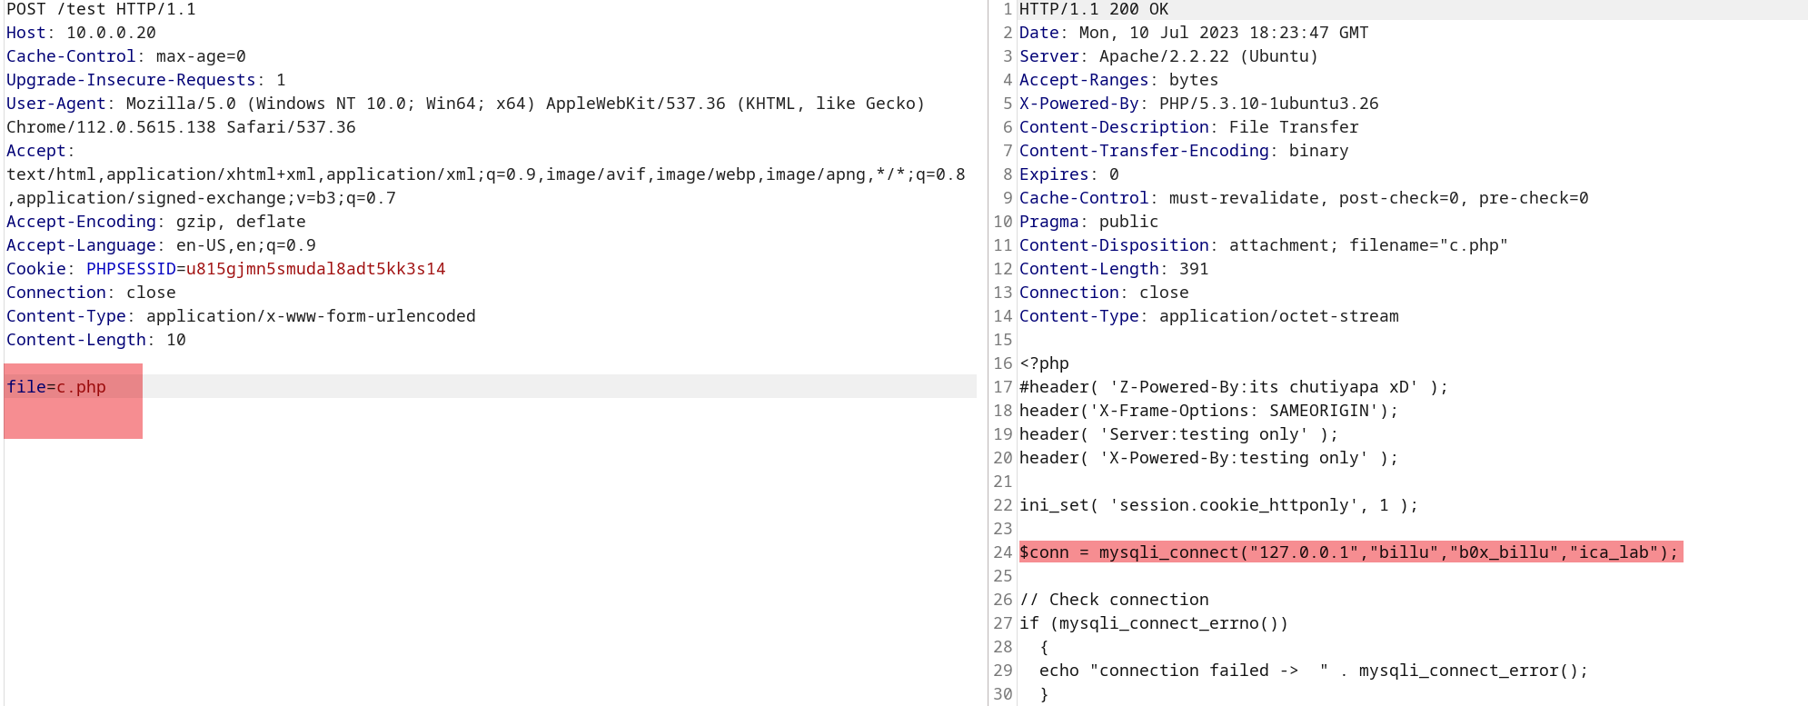The image size is (1808, 706).
Task: Select the $conn = mysqli_connect credentials line
Action: pos(1349,552)
